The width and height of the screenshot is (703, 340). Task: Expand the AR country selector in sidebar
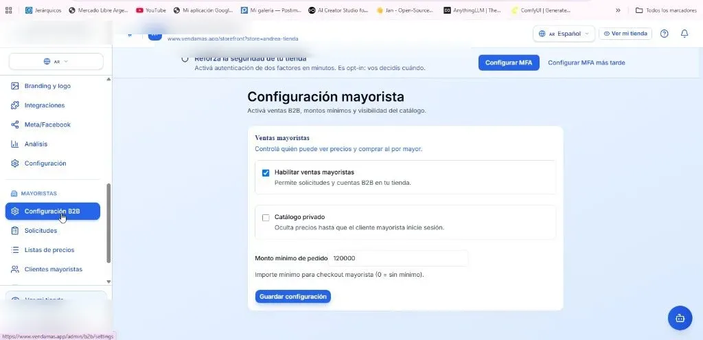point(56,61)
